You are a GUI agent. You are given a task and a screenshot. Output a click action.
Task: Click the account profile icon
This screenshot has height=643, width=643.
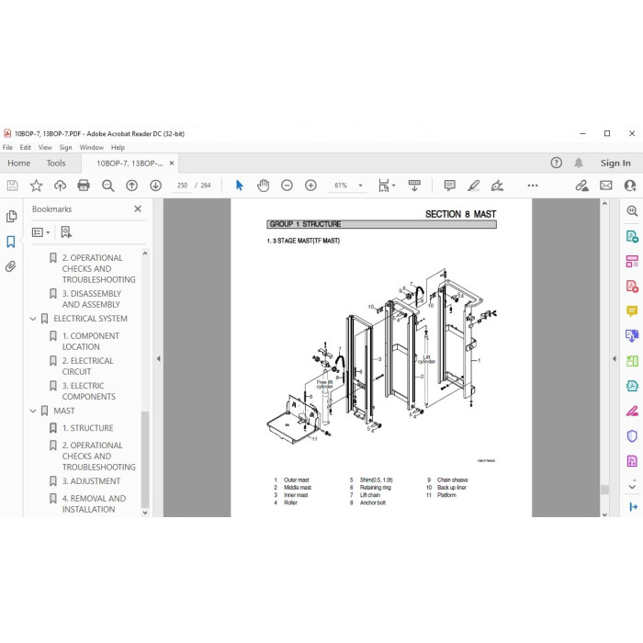[x=630, y=186]
